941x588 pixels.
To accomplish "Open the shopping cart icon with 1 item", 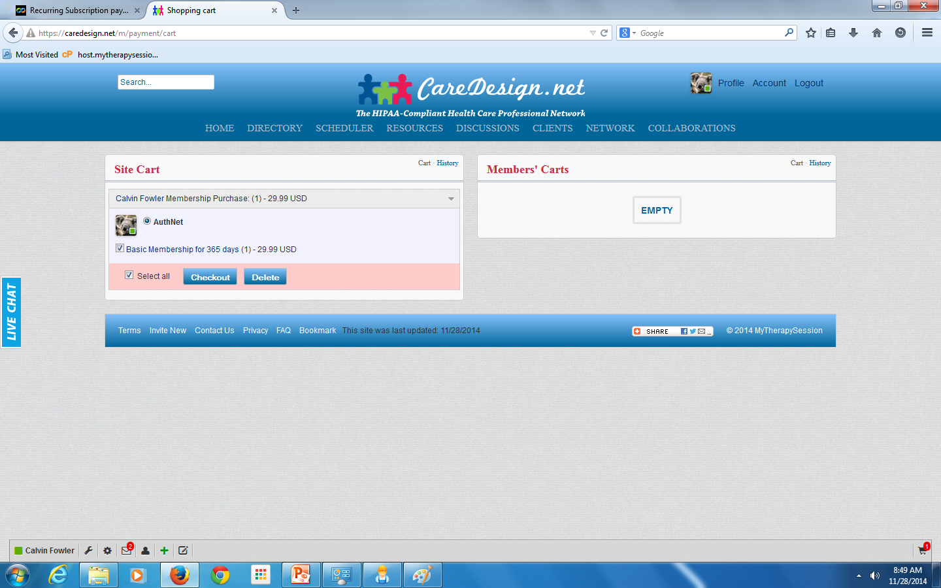I will click(923, 550).
